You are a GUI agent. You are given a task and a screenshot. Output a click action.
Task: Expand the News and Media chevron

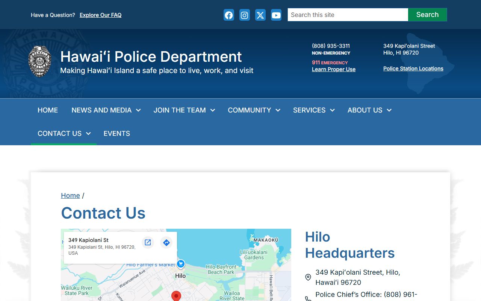[x=138, y=110]
